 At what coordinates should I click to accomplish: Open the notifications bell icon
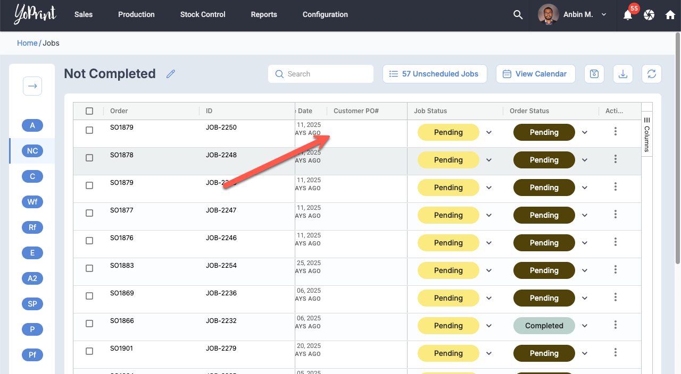click(x=628, y=15)
